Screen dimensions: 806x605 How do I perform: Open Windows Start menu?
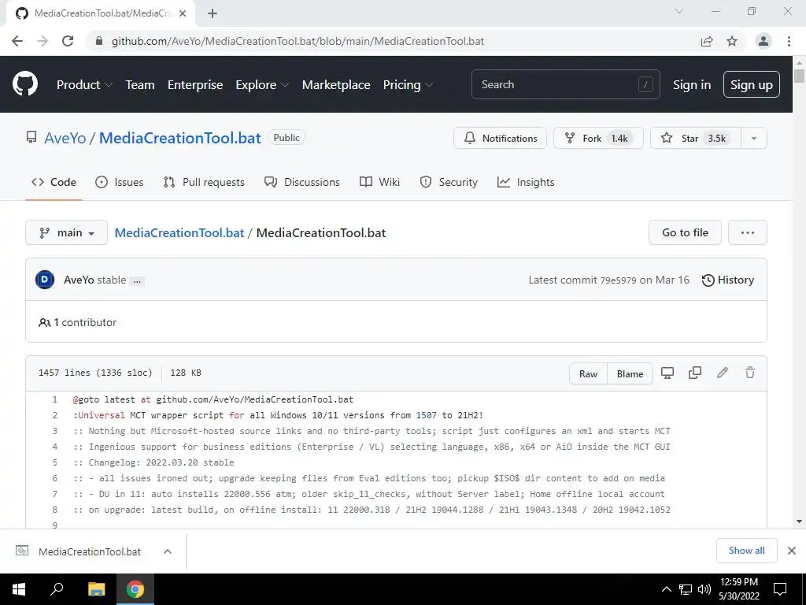[x=19, y=589]
